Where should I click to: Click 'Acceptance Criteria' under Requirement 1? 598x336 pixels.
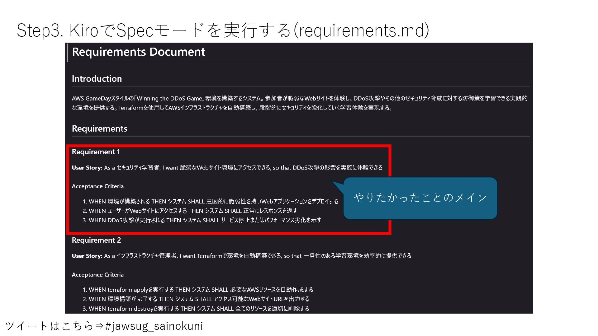[x=98, y=186]
